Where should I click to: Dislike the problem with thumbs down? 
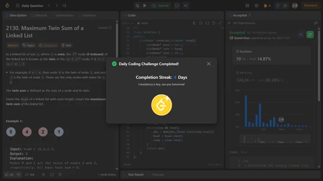pos(19,175)
